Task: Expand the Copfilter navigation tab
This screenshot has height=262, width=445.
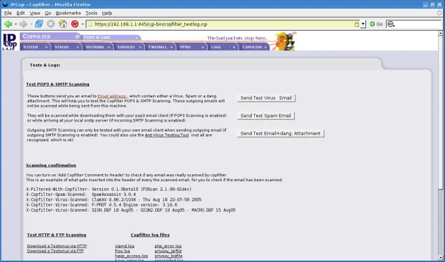Action: pyautogui.click(x=254, y=47)
